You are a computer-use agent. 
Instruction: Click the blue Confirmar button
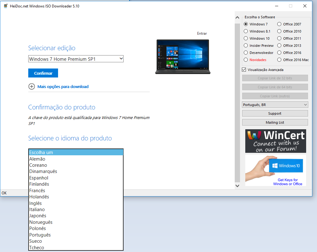tap(43, 73)
